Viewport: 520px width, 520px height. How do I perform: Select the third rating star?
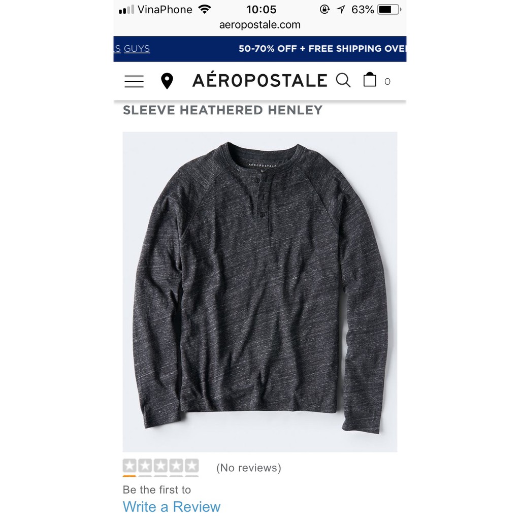[160, 466]
